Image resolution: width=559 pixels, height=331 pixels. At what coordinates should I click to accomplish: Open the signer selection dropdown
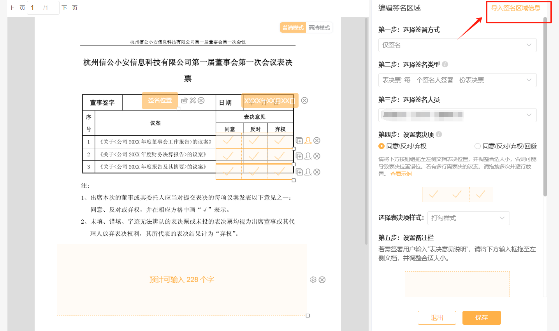pos(457,115)
